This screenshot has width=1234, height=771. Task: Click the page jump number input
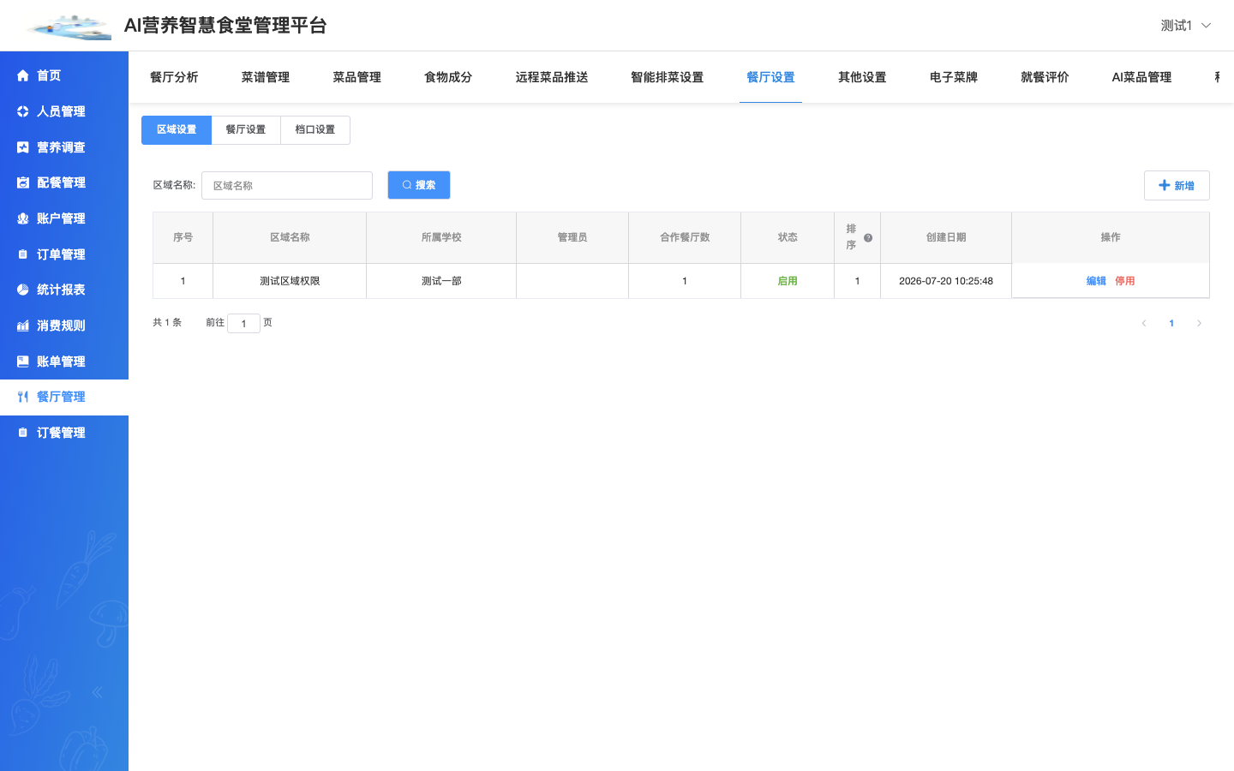click(243, 323)
